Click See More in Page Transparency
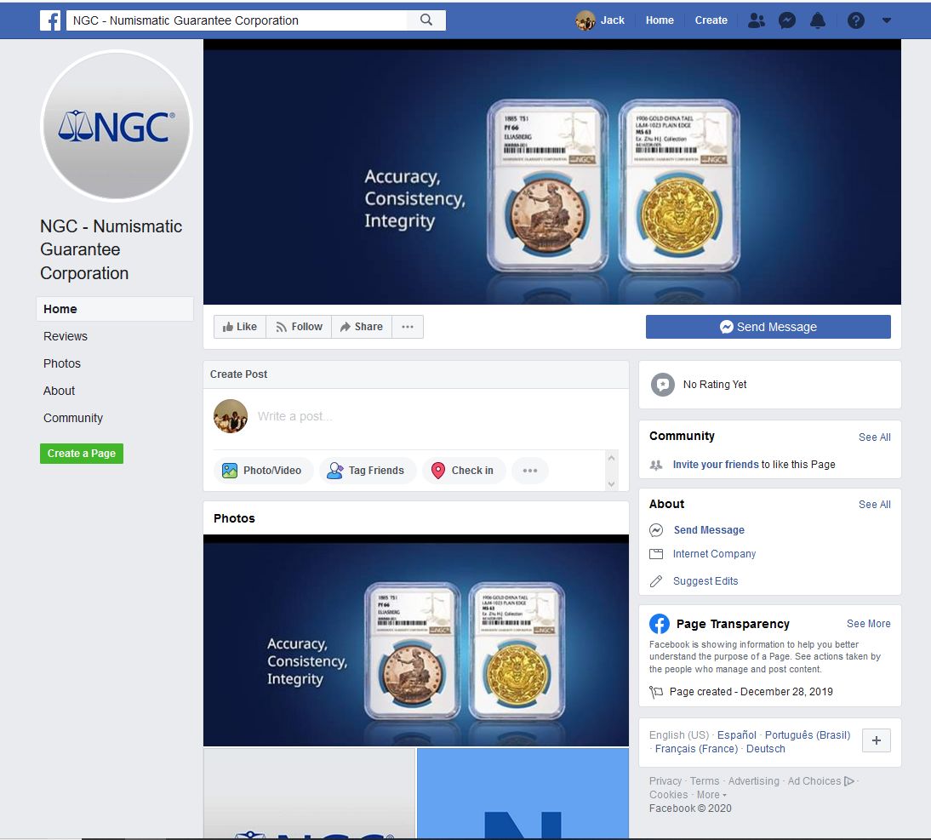This screenshot has width=931, height=840. pos(868,623)
